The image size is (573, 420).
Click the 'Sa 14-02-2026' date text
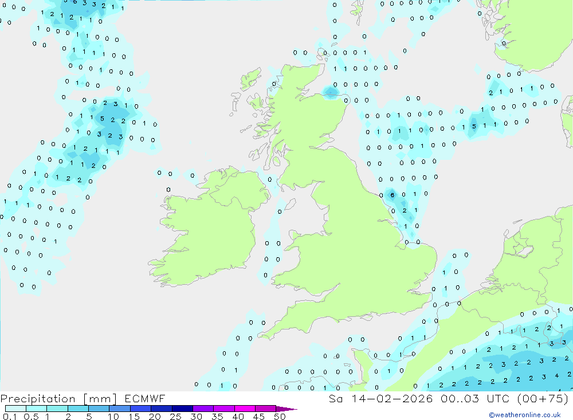(x=381, y=398)
